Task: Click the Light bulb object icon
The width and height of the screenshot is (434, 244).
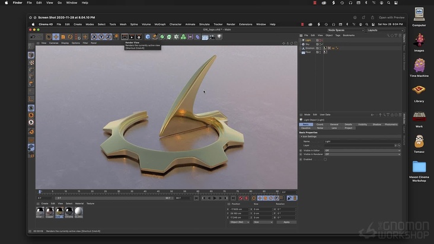Action: (219, 37)
